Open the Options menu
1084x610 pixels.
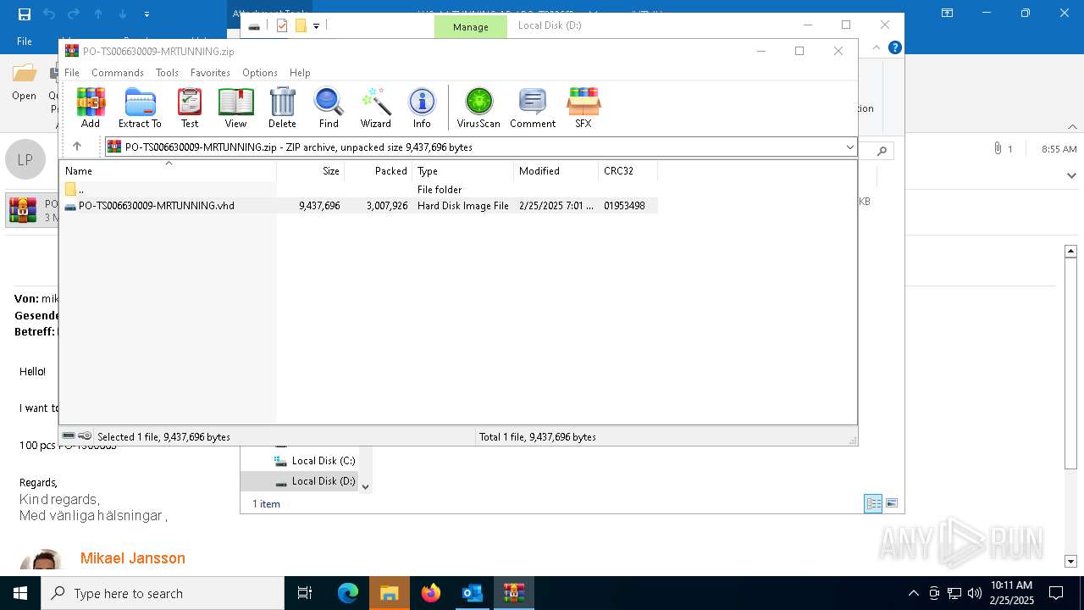[260, 73]
